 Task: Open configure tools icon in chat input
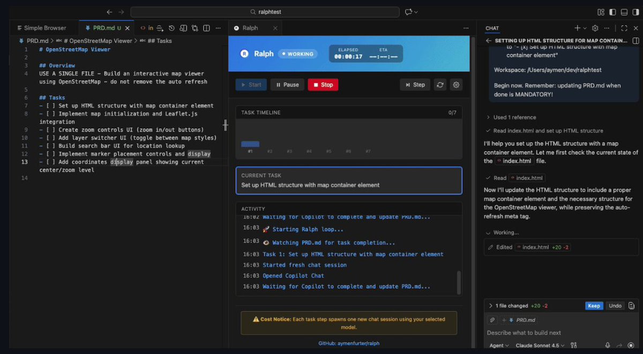click(574, 345)
